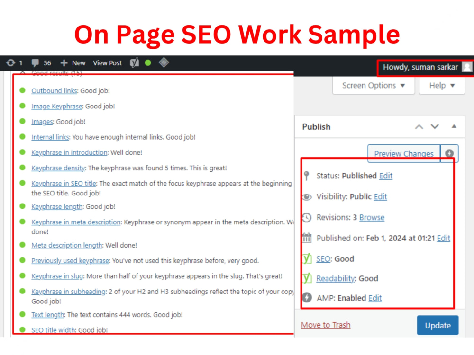Open the Keyphrase in SEO title link
The height and width of the screenshot is (355, 474).
64,183
